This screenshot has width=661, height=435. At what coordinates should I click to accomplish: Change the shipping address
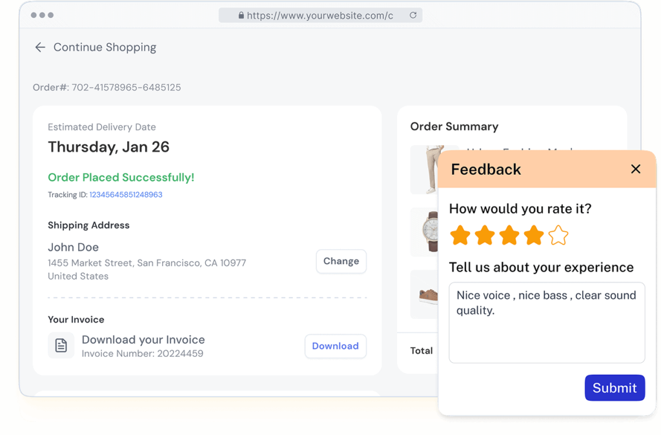(341, 261)
